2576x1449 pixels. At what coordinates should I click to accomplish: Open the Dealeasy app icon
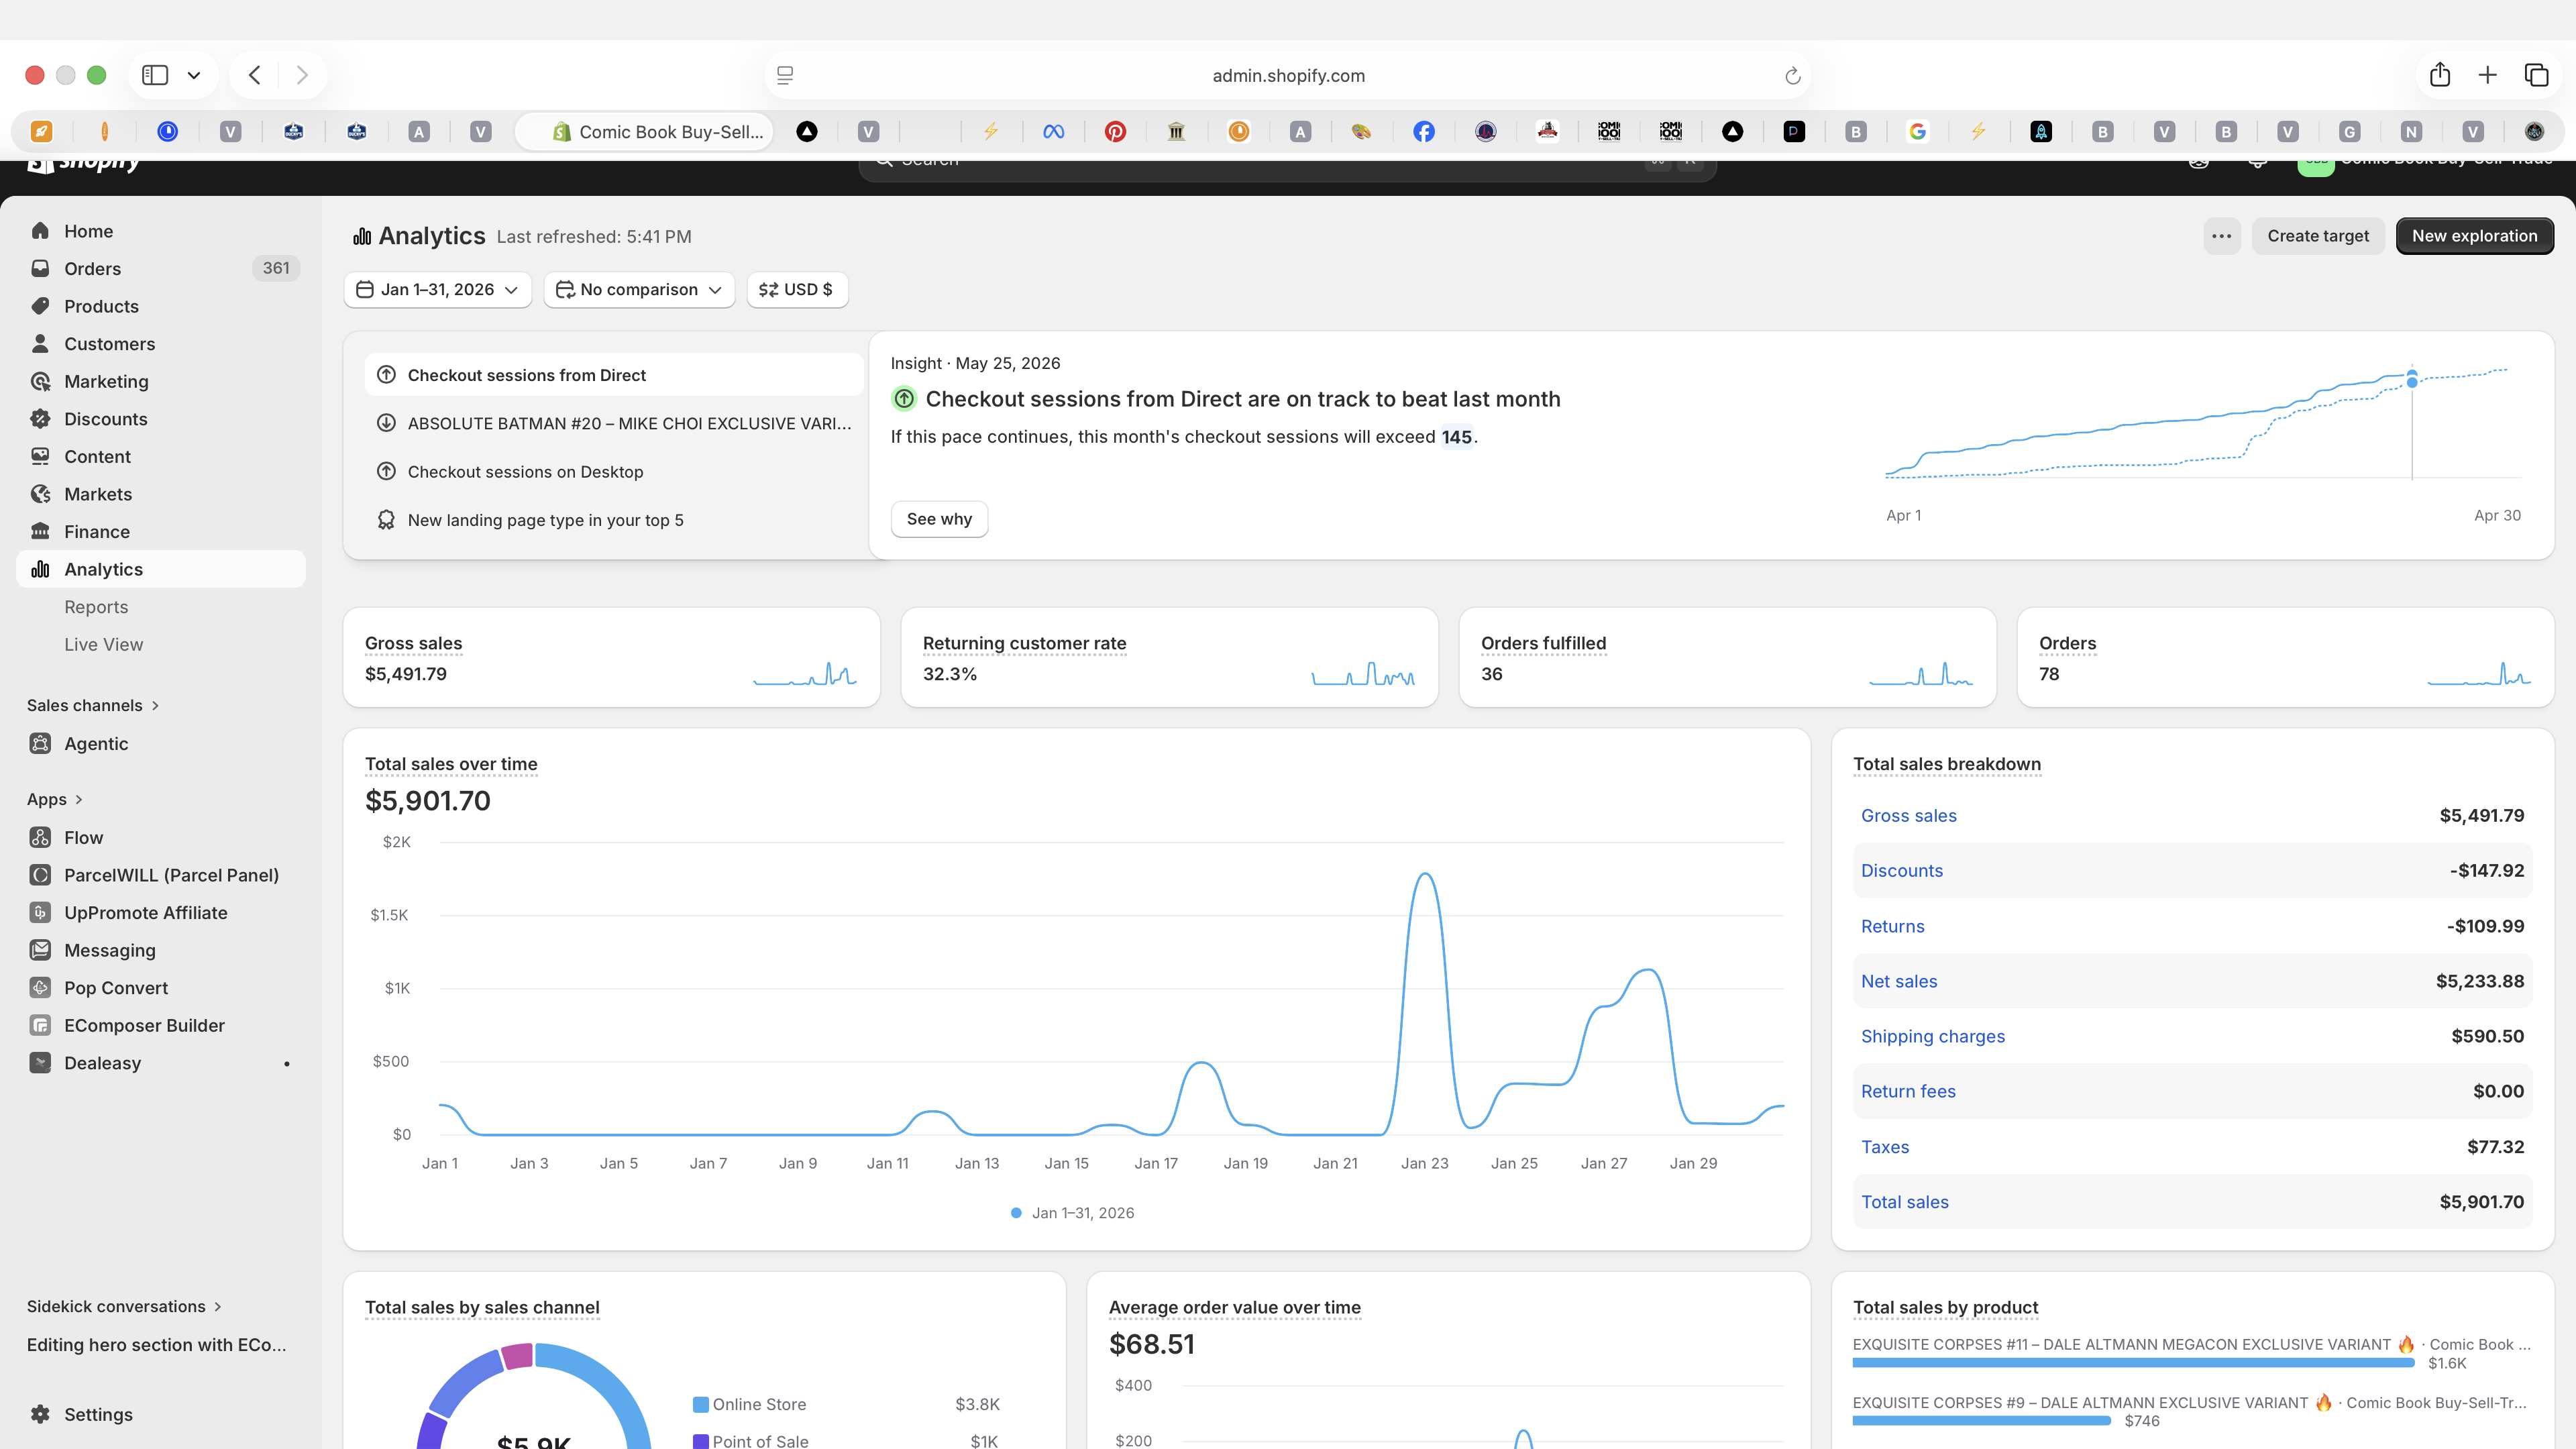click(x=40, y=1062)
